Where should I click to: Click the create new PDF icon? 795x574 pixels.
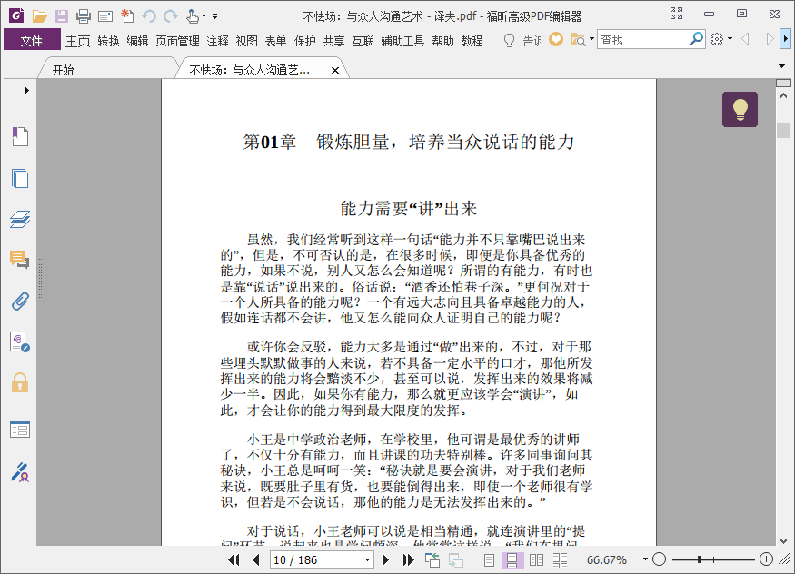pyautogui.click(x=127, y=16)
